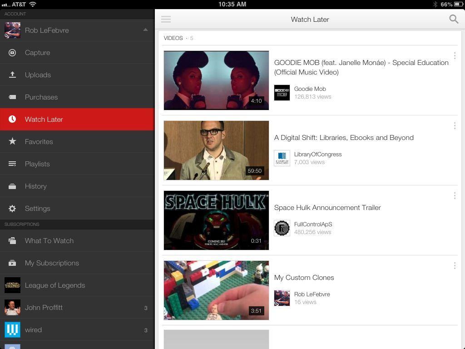
Task: Click the History icon in sidebar
Action: click(12, 186)
